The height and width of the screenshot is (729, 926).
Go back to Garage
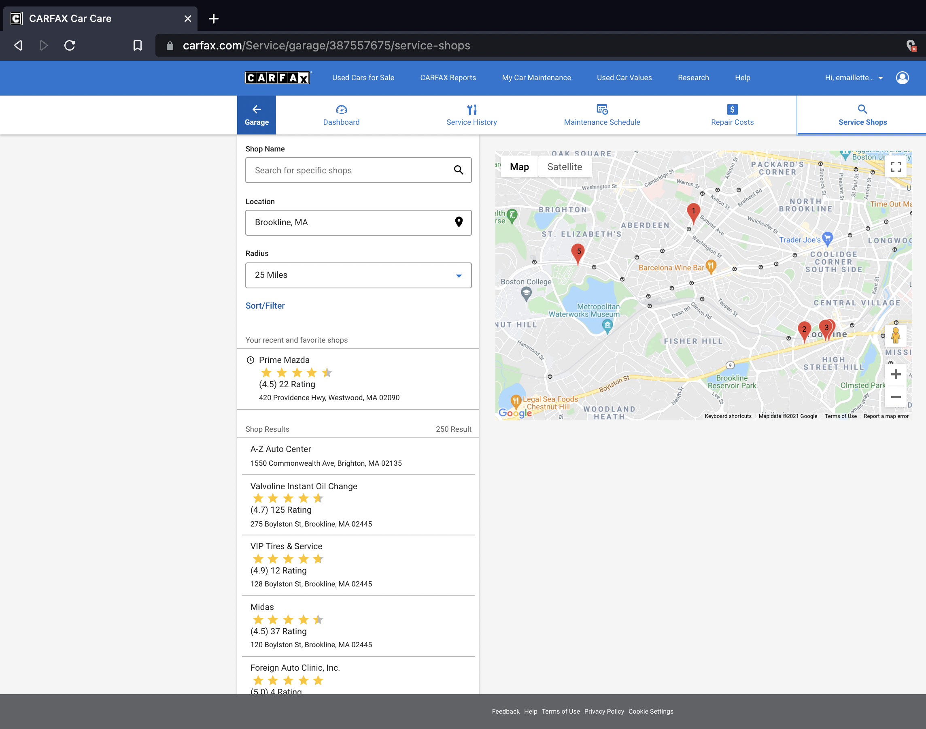tap(256, 115)
